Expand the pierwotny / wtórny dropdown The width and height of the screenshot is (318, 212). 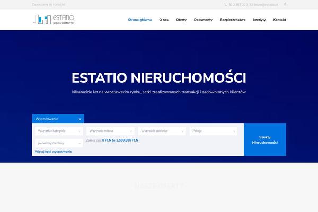pos(59,143)
